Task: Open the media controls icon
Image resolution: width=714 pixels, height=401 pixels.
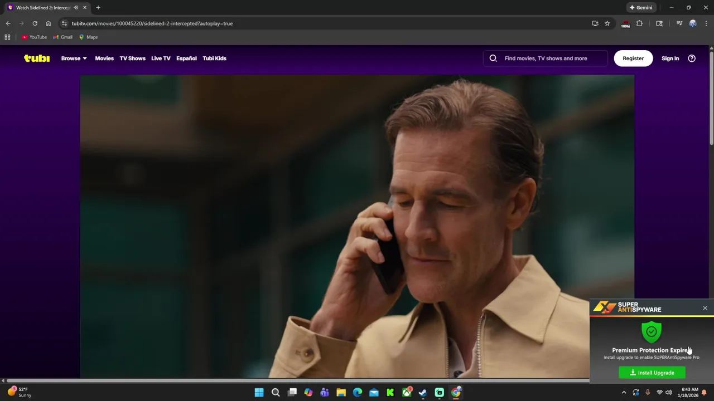Action: coord(679,23)
